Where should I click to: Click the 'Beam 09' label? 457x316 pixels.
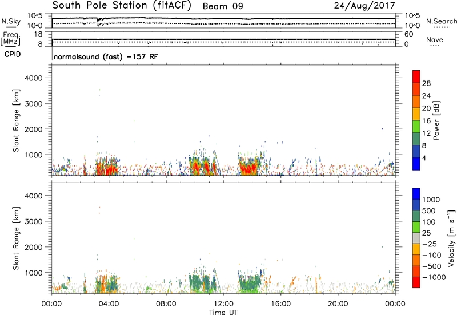point(223,6)
